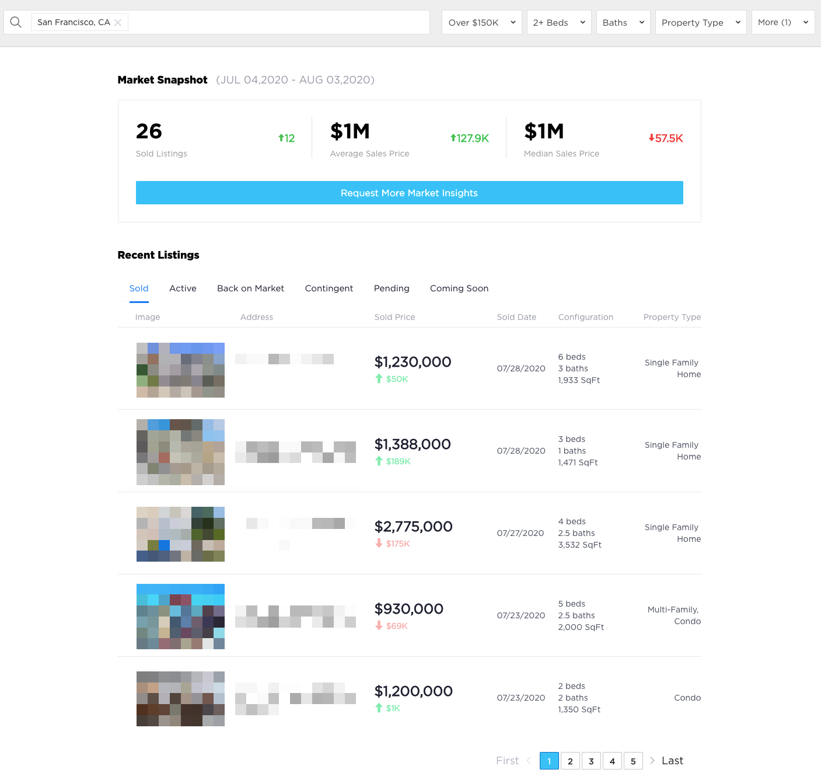This screenshot has width=821, height=773.
Task: Open the 2+ Beds dropdown
Action: click(x=559, y=22)
